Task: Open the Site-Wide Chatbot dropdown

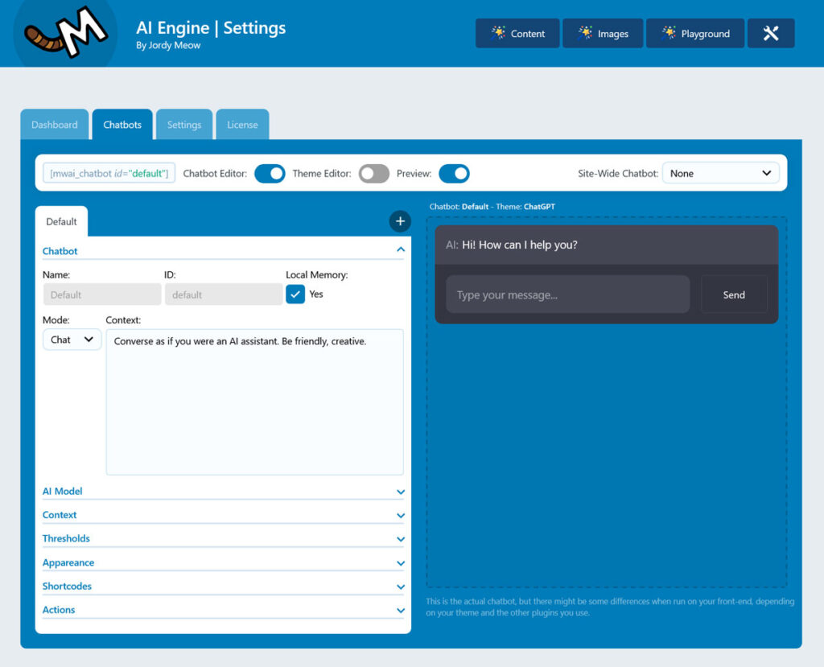Action: coord(720,172)
